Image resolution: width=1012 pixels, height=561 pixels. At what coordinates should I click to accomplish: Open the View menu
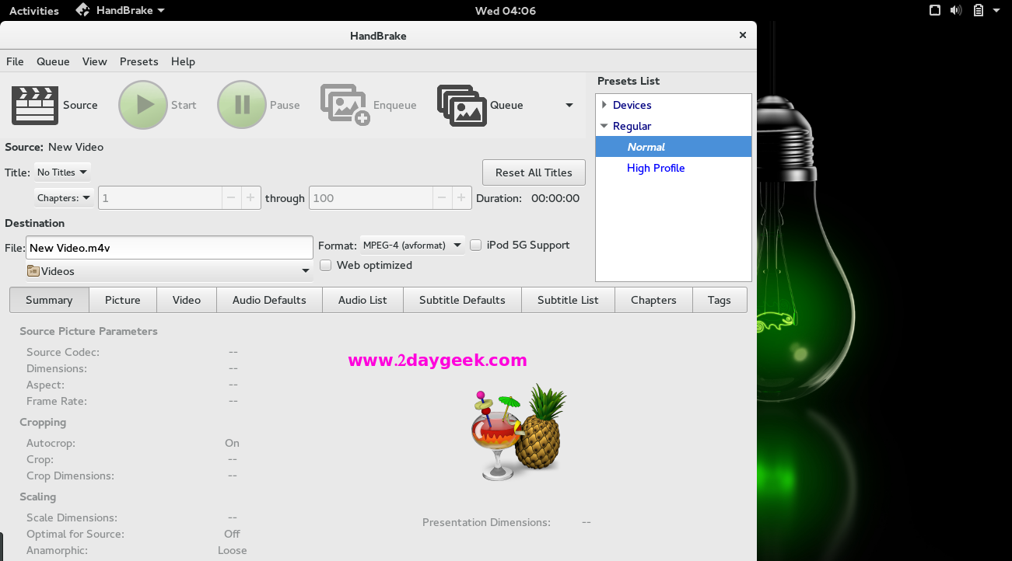tap(95, 61)
